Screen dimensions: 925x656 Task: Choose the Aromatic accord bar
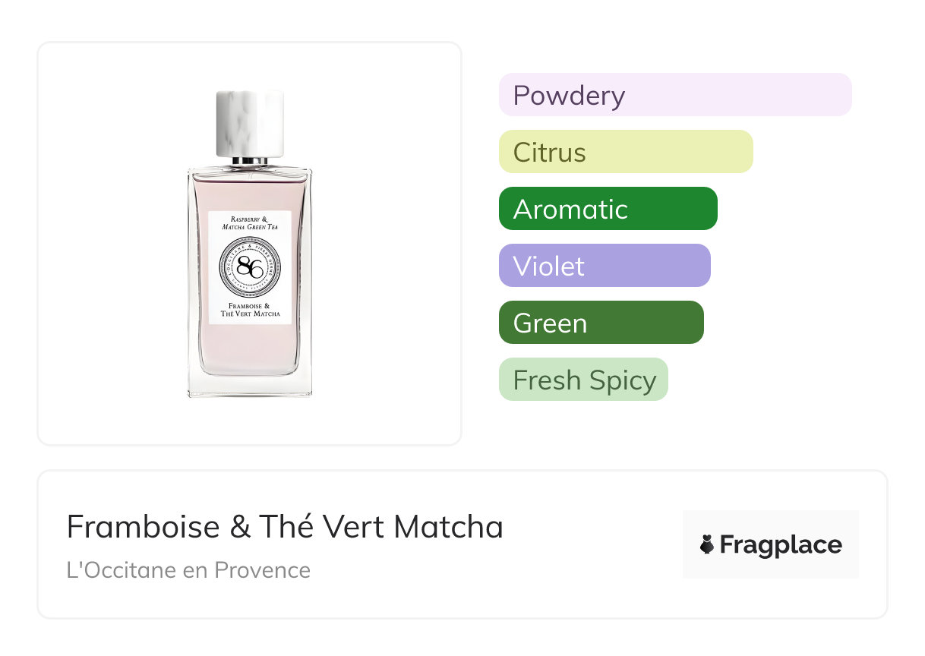(608, 209)
